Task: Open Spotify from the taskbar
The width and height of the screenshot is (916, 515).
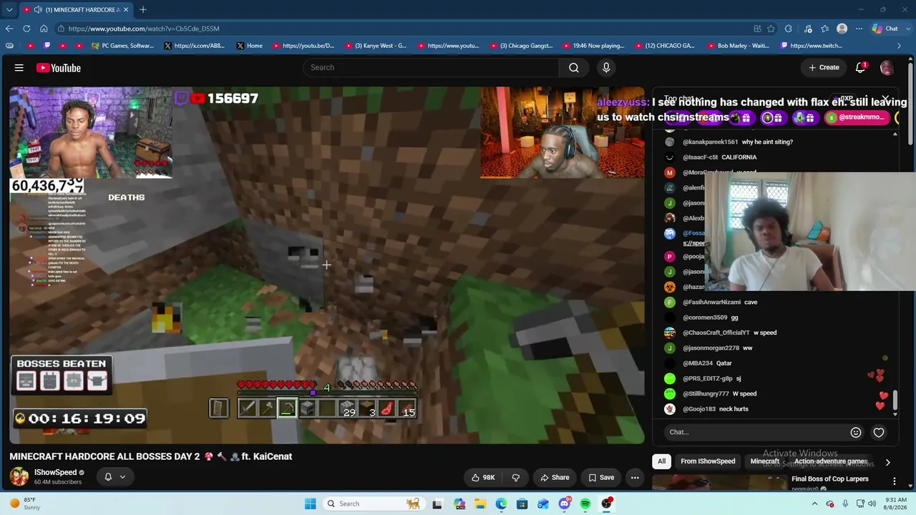Action: click(585, 504)
